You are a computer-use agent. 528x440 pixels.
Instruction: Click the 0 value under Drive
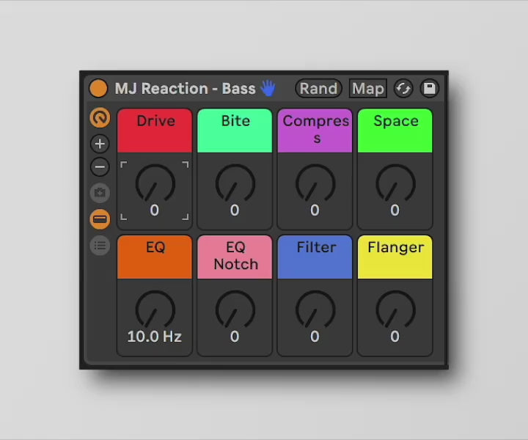point(155,210)
